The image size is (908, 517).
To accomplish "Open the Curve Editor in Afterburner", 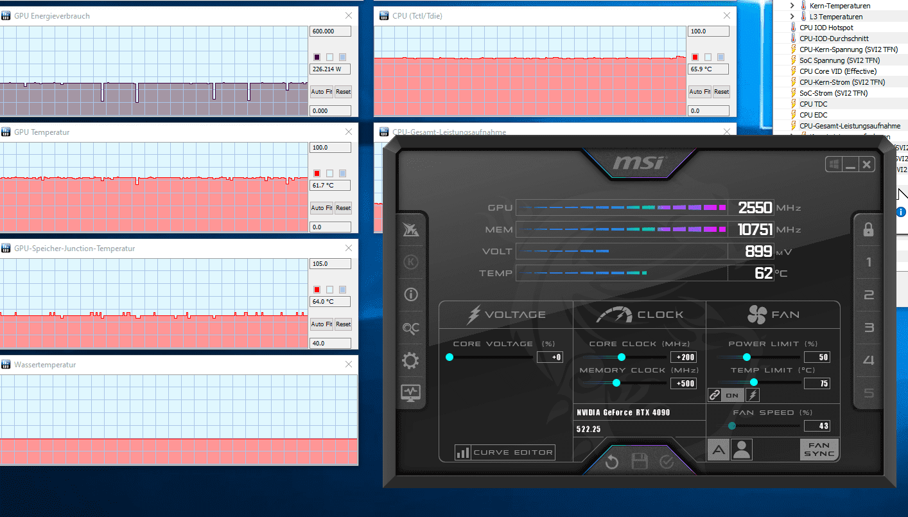I will (505, 452).
